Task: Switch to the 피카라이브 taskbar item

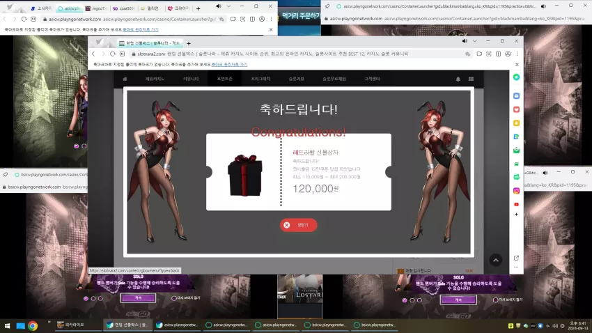Action: pos(78,325)
